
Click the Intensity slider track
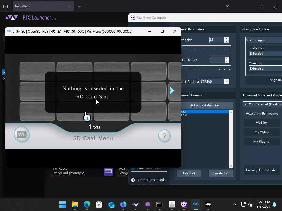tap(206, 46)
